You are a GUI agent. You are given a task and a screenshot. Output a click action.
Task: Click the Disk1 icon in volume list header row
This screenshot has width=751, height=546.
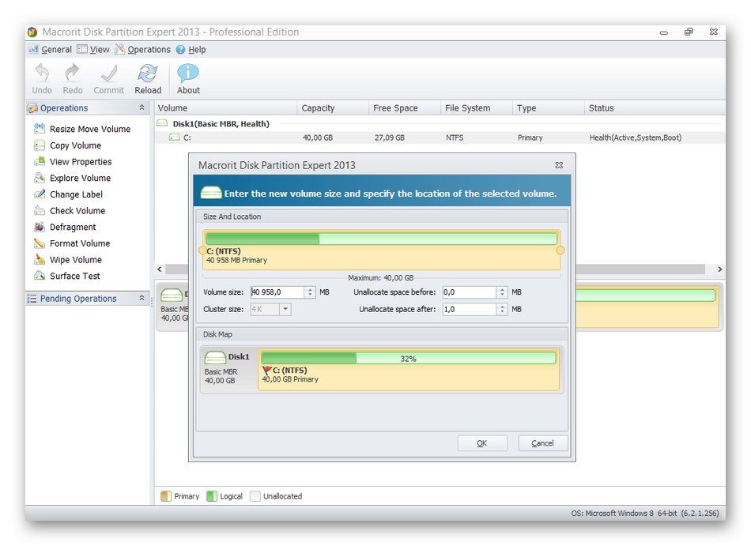tap(162, 123)
